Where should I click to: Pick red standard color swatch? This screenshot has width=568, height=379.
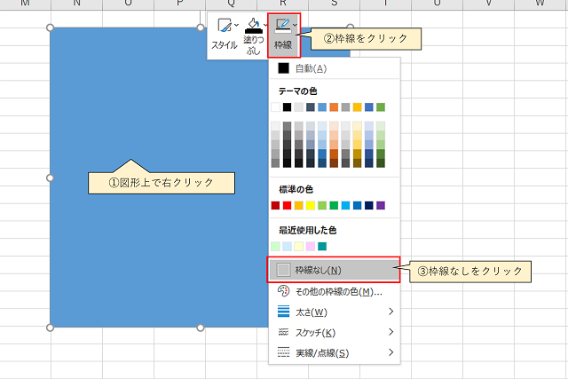[287, 205]
